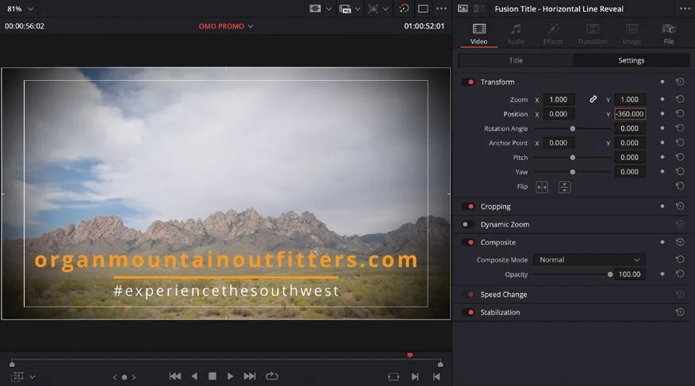The image size is (695, 386).
Task: Click the Position Y field showing -360.000
Action: pyautogui.click(x=629, y=114)
